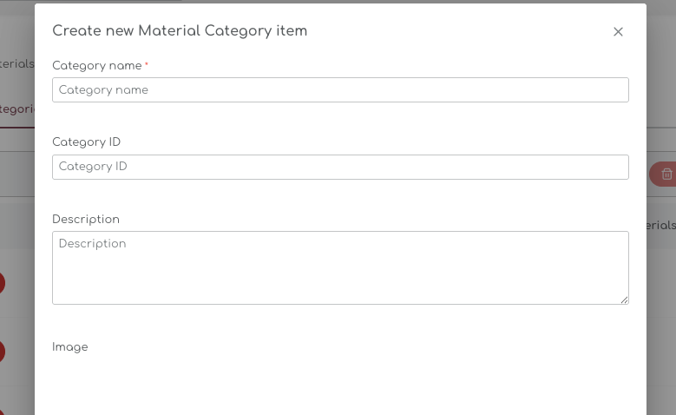The height and width of the screenshot is (415, 676).
Task: Select the Materials item behind dialog's left edge
Action: [17, 64]
